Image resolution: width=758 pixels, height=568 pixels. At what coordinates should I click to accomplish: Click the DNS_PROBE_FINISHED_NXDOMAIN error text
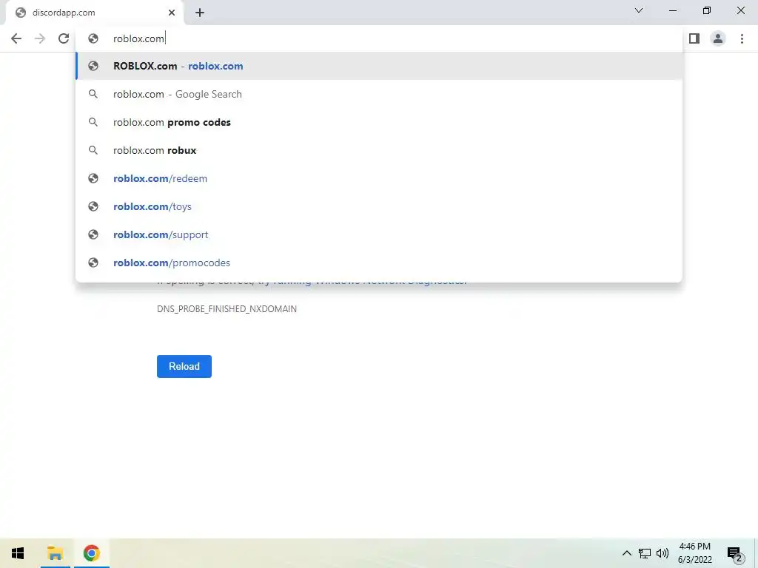tap(227, 308)
